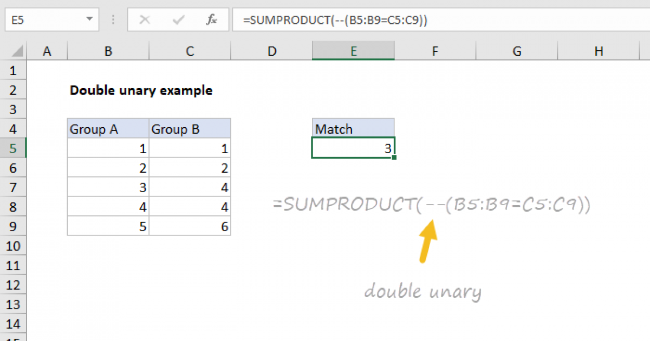The image size is (650, 341).
Task: Select column G header
Action: pos(517,51)
